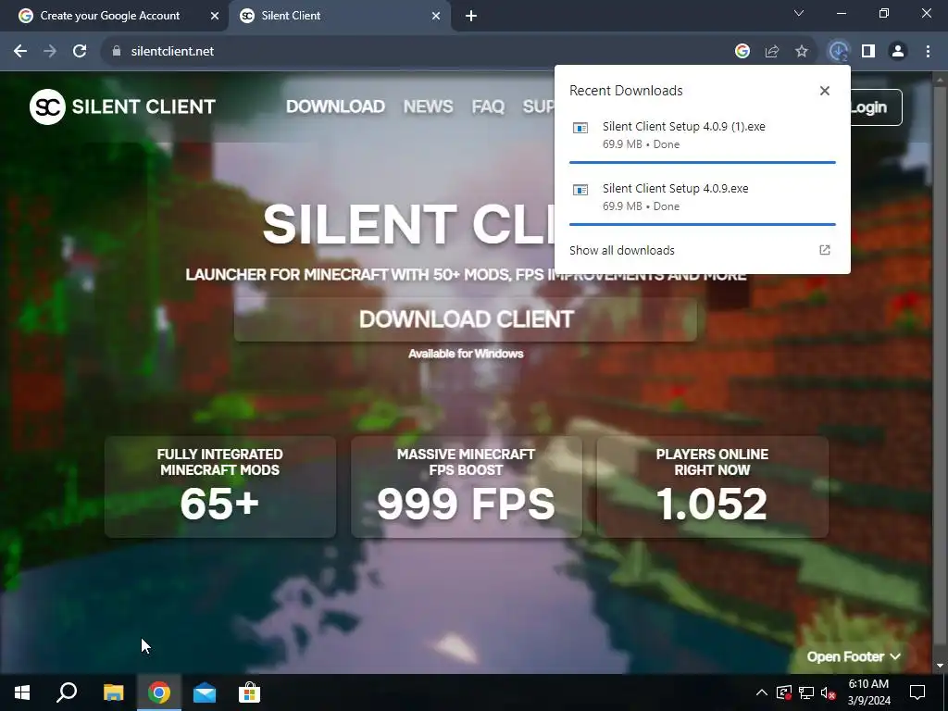Click the page scrollbar down arrow
Screen dimensions: 948x711
(x=940, y=666)
